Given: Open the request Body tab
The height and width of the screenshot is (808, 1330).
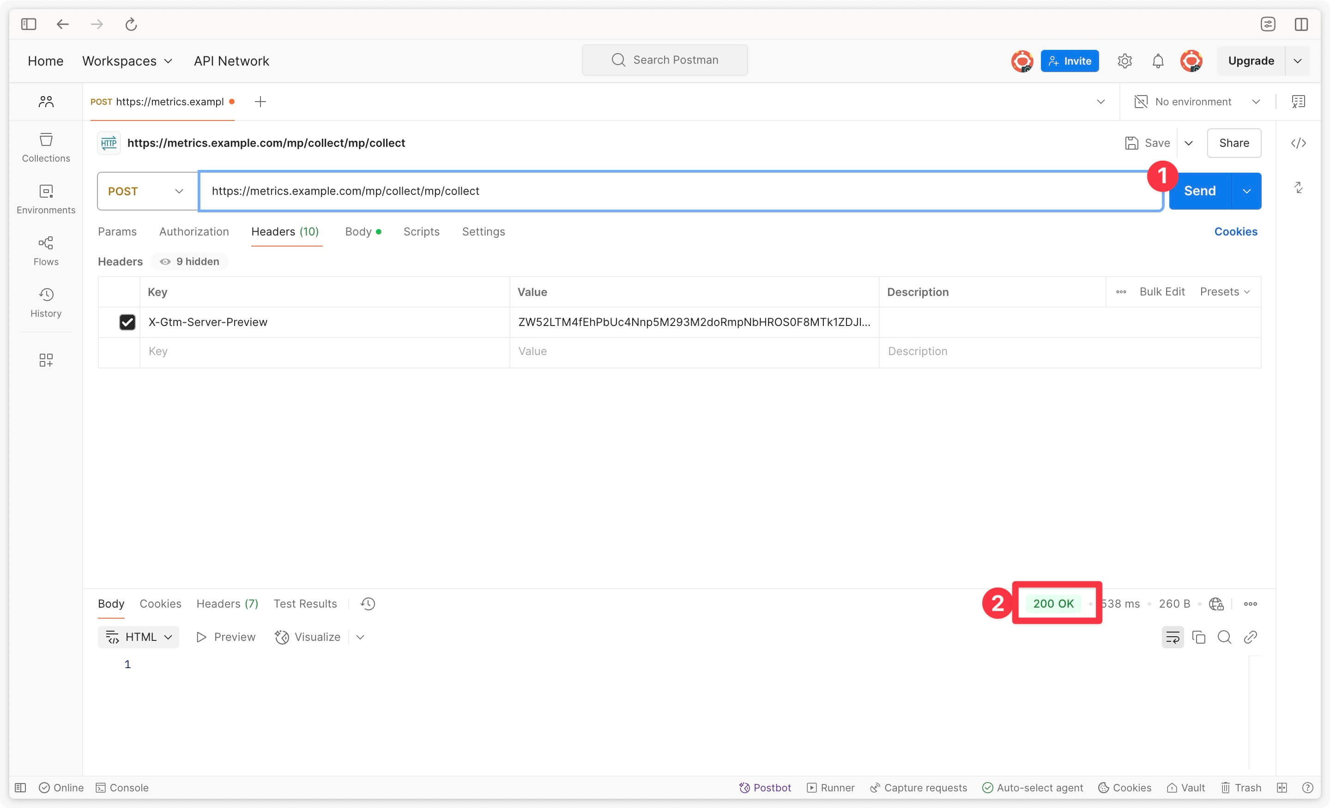Looking at the screenshot, I should [x=363, y=232].
